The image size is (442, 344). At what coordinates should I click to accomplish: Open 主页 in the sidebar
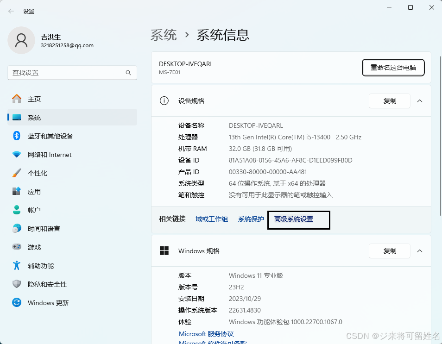[x=72, y=99]
